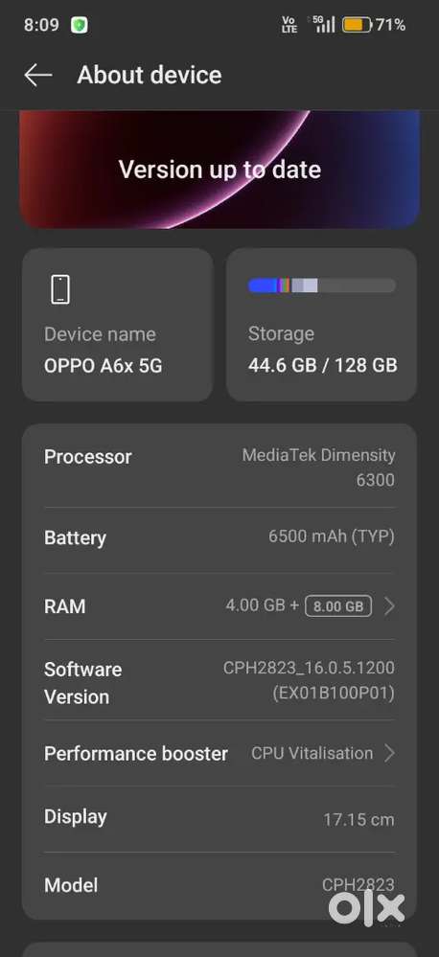This screenshot has width=439, height=957.
Task: Tap the OLX watermark logo
Action: coord(366,909)
